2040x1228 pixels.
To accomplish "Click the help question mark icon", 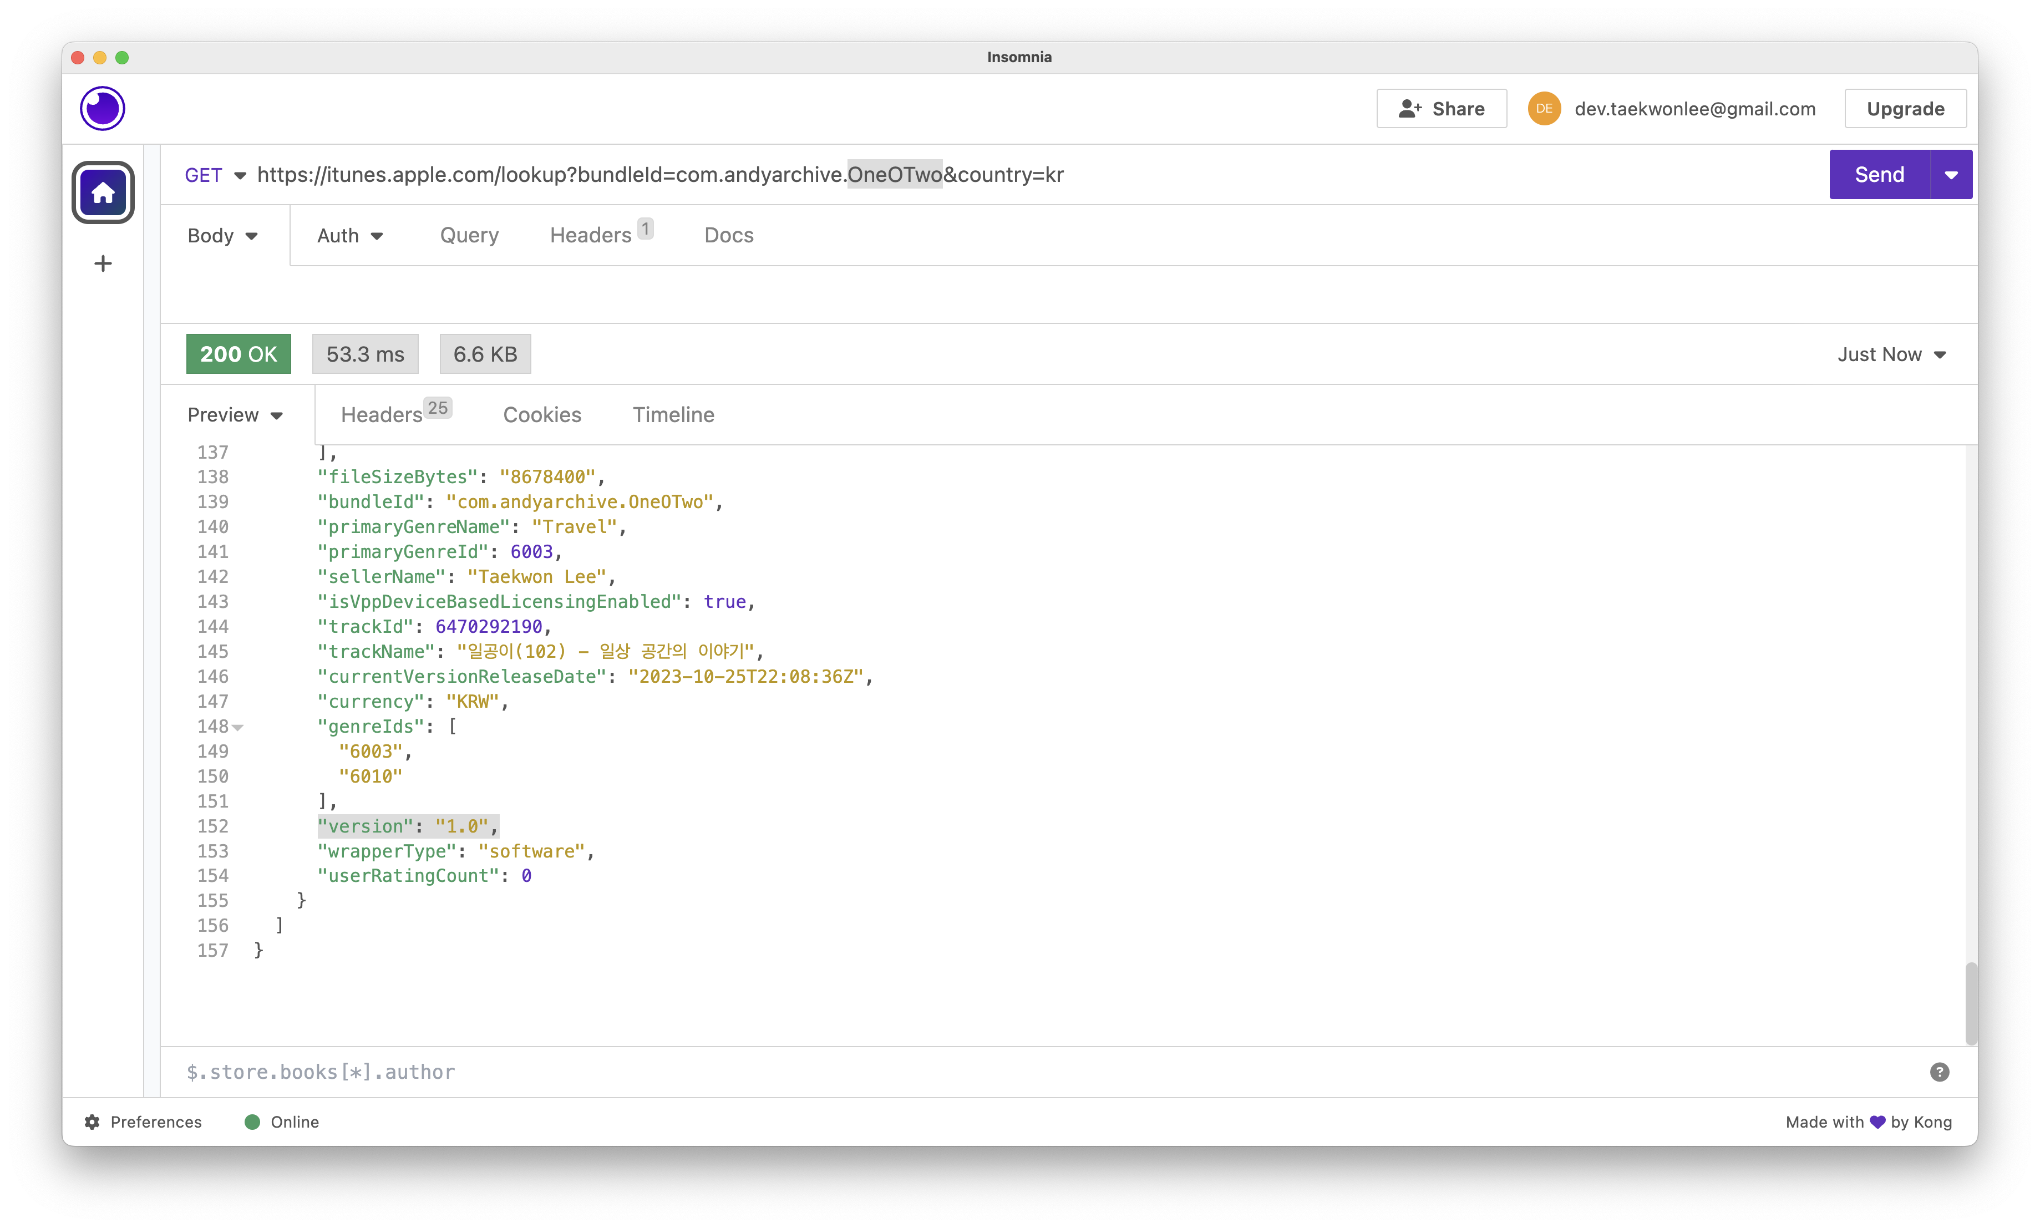I will click(1939, 1073).
